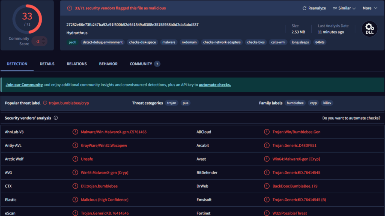385x216 pixels.
Task: Click the info icon beside Security vendors' analysis
Action: coord(56,118)
